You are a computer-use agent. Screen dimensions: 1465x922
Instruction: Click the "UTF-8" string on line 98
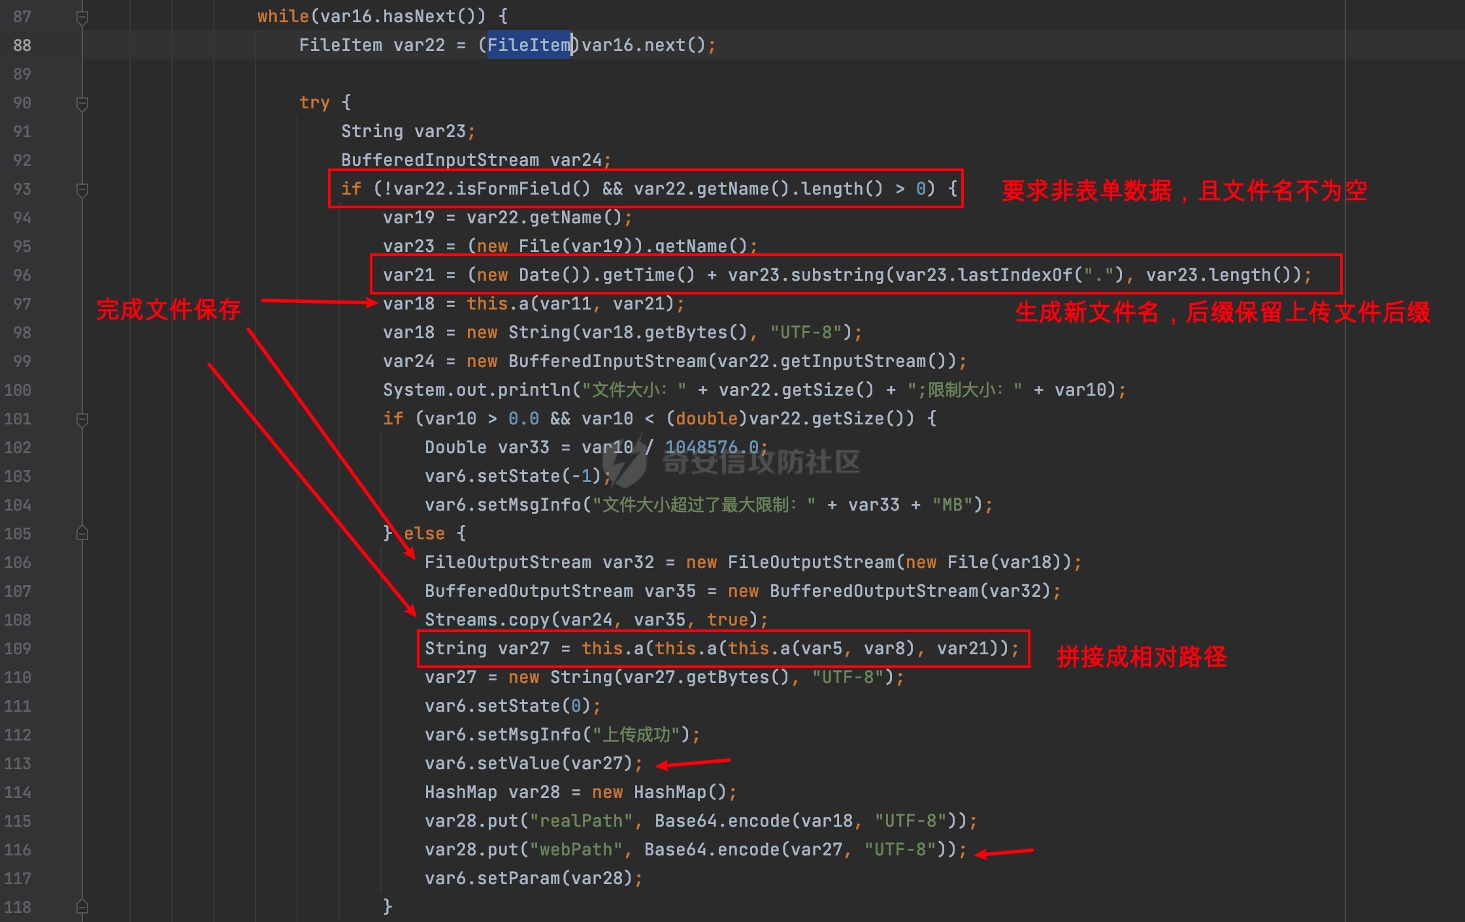pyautogui.click(x=806, y=332)
